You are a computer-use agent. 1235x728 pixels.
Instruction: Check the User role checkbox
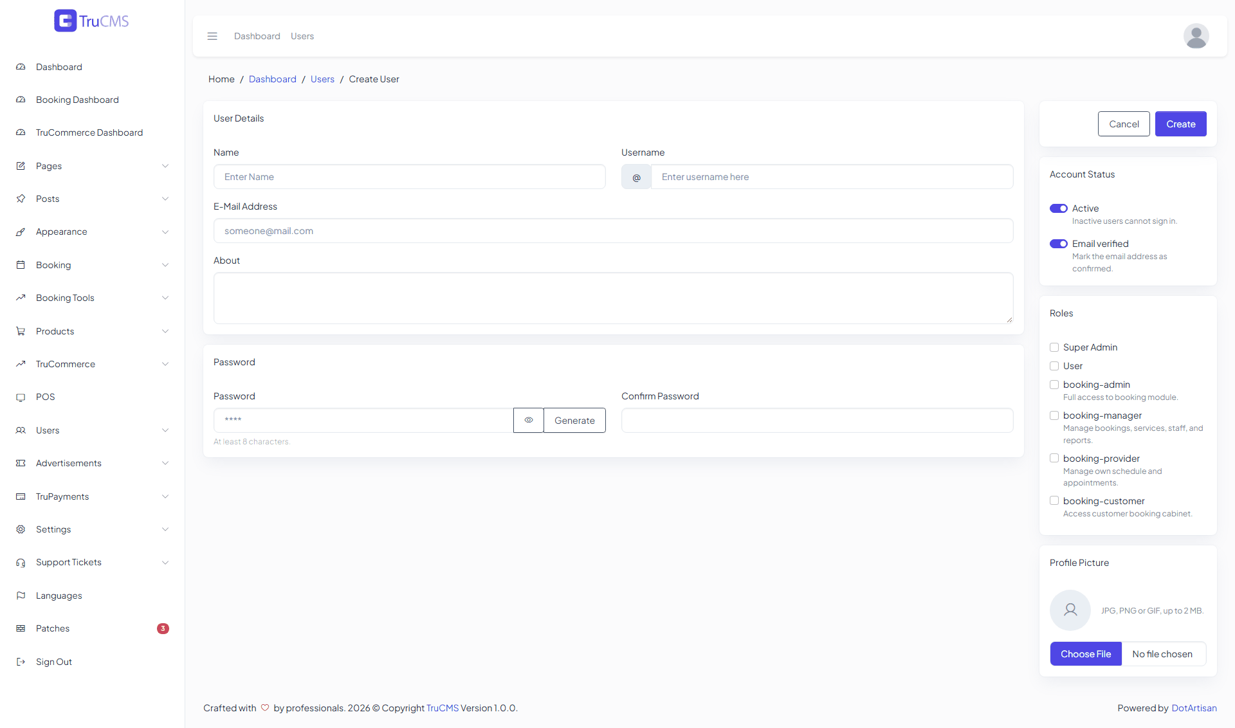(x=1054, y=366)
